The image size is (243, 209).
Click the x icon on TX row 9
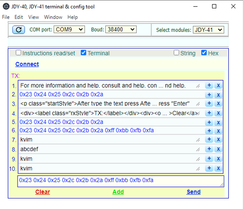pyautogui.click(x=218, y=159)
